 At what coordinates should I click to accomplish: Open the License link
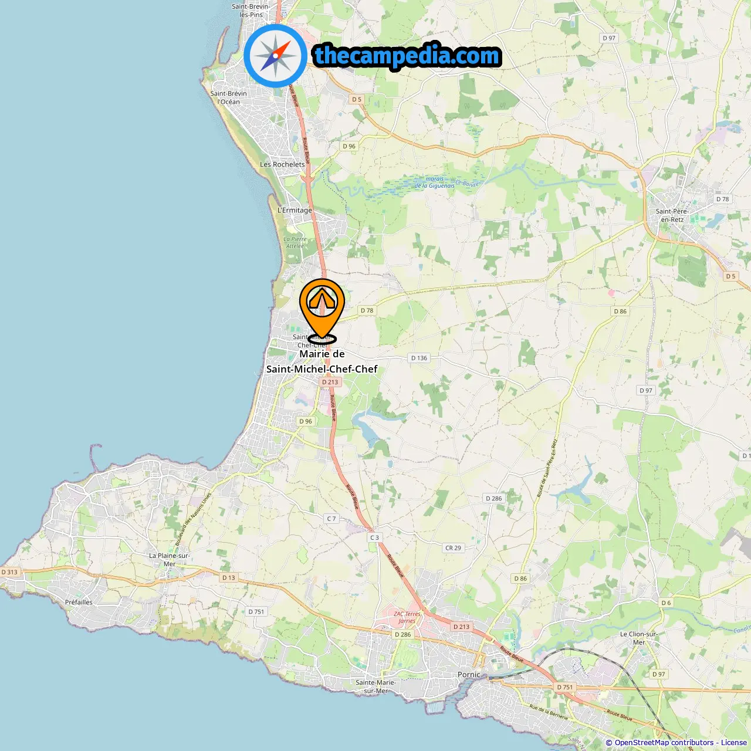click(734, 743)
